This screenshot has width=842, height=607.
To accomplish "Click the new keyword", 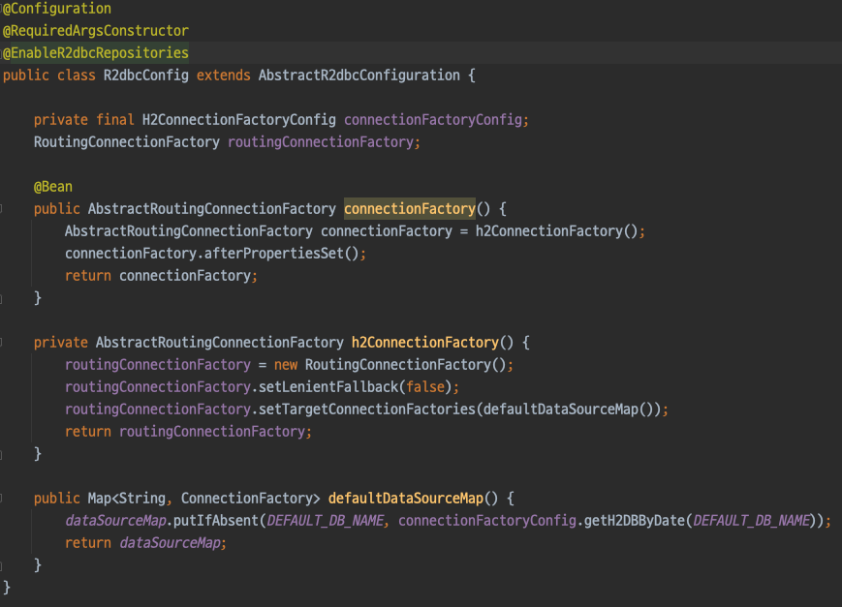I will 286,365.
